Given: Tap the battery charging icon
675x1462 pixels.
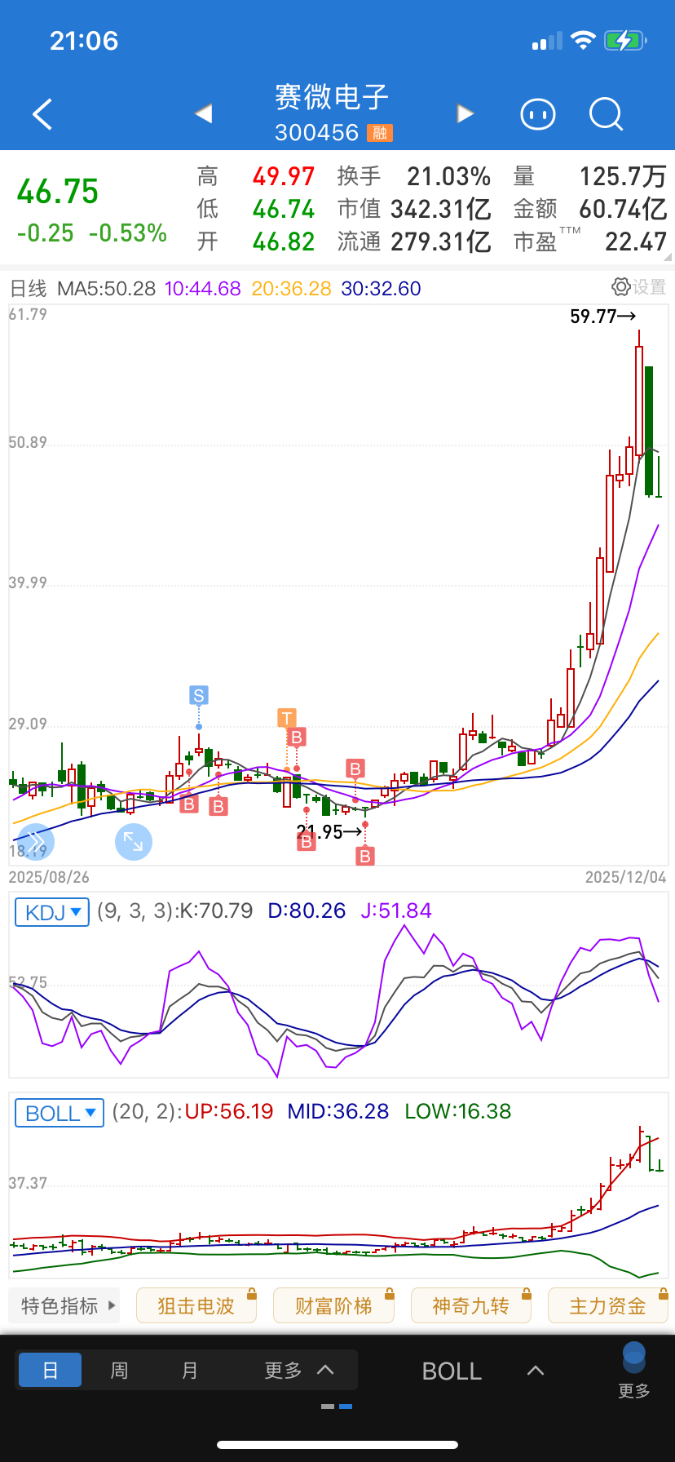Looking at the screenshot, I should [625, 40].
